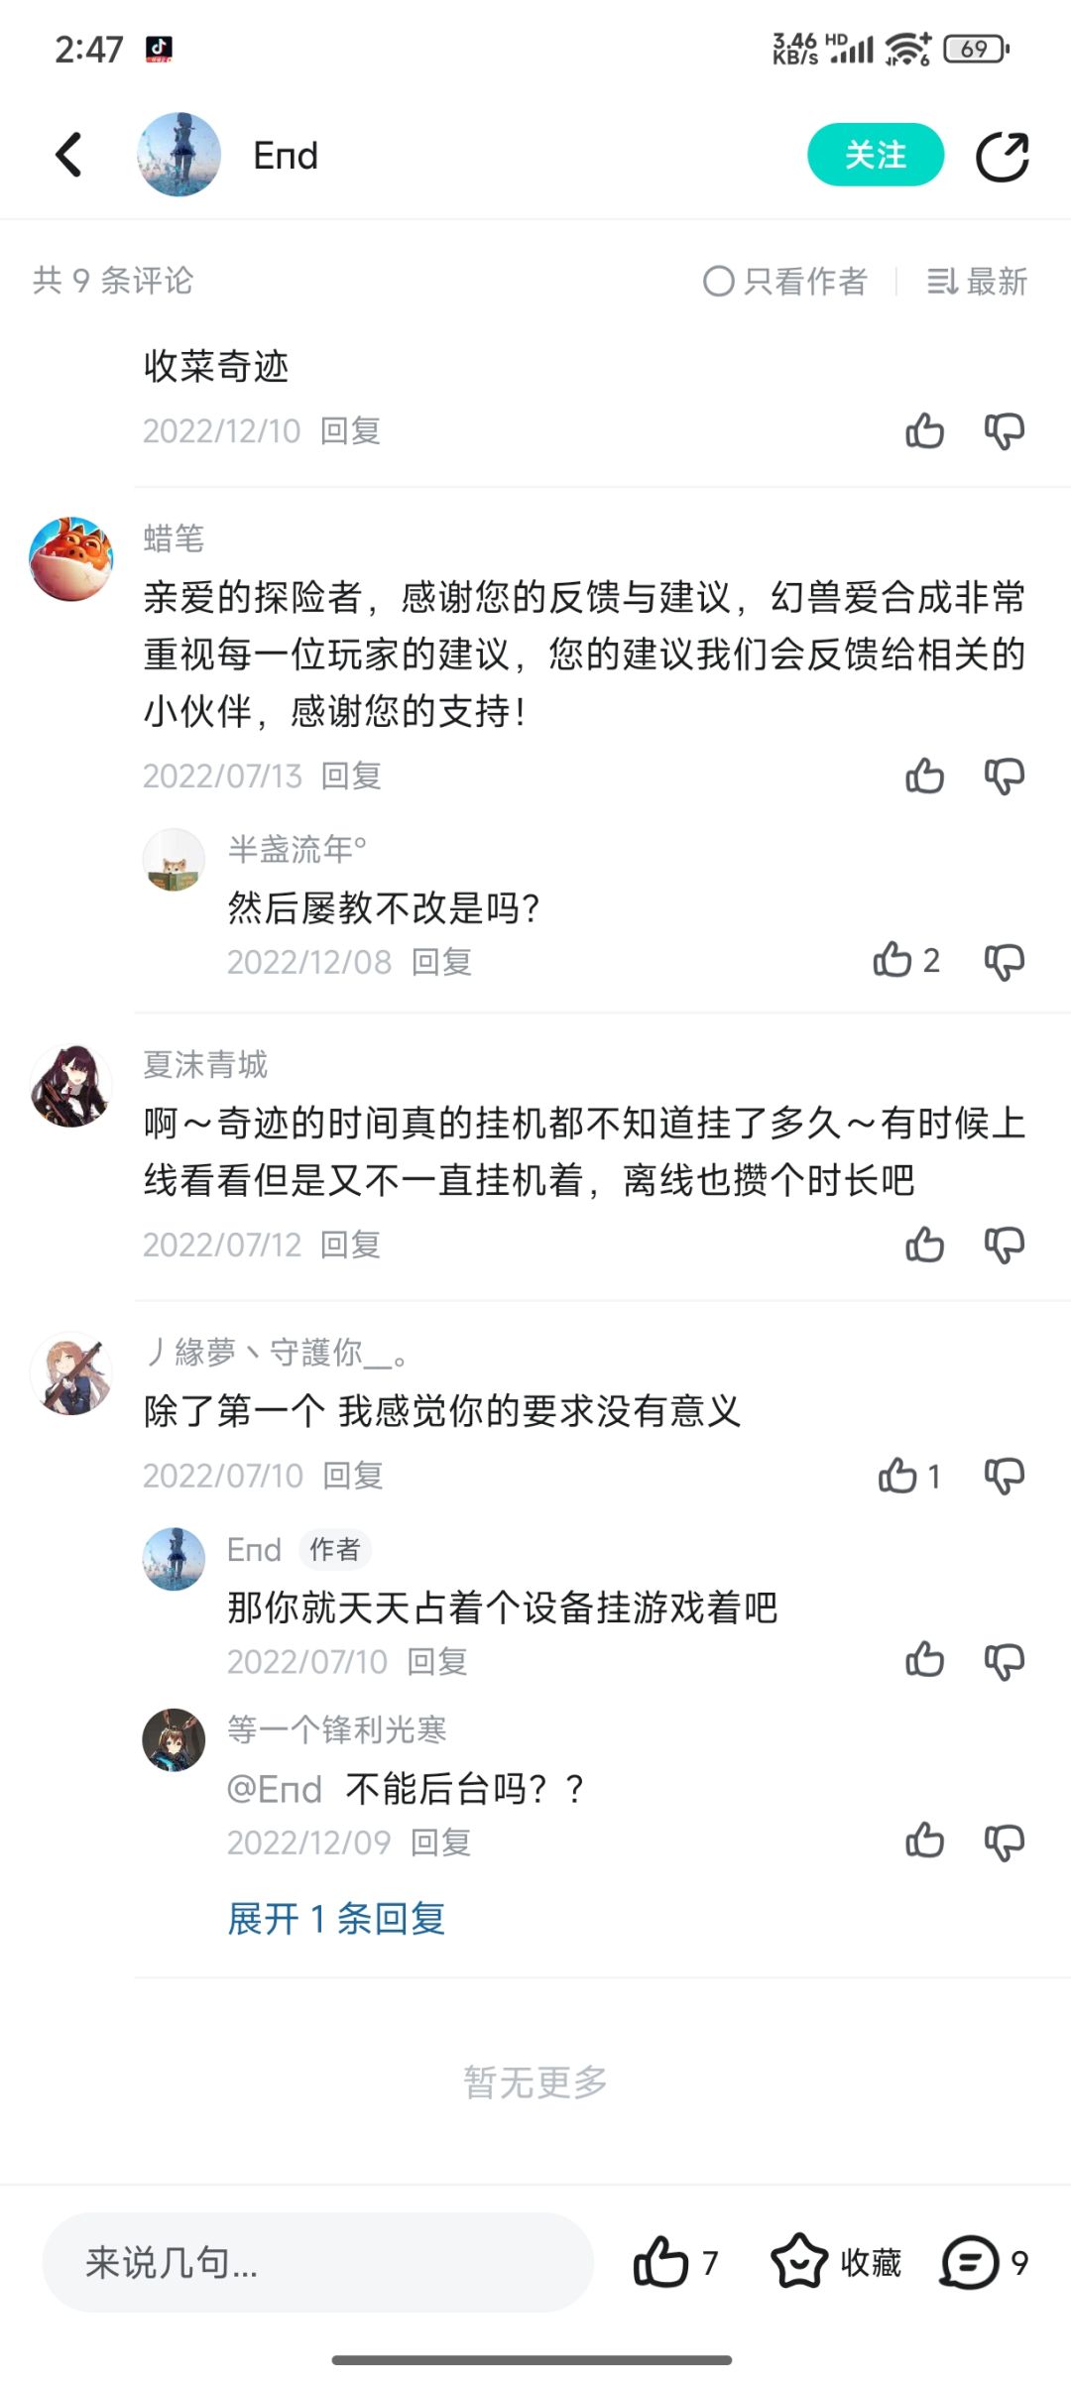Like 半盏流年's reply with 2 likes
1071x2381 pixels.
892,960
